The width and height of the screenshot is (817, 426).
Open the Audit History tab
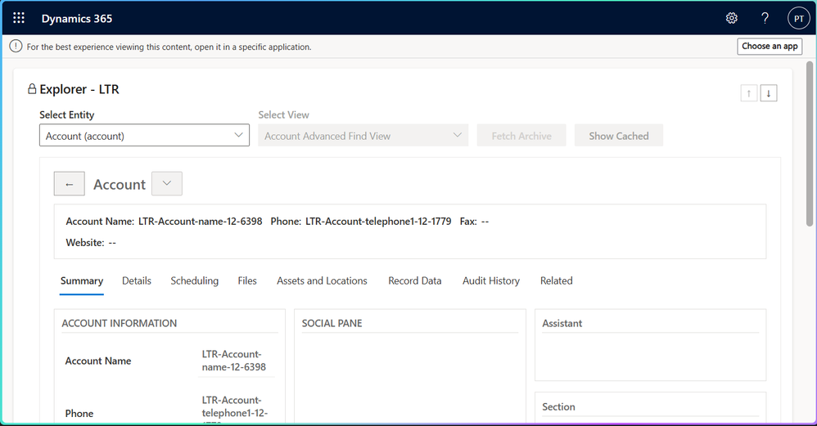[x=491, y=281]
